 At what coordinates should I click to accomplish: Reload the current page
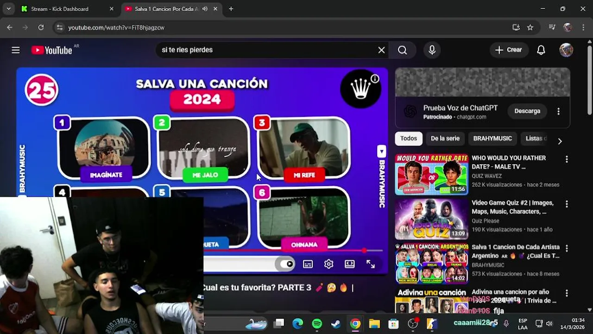click(x=41, y=27)
